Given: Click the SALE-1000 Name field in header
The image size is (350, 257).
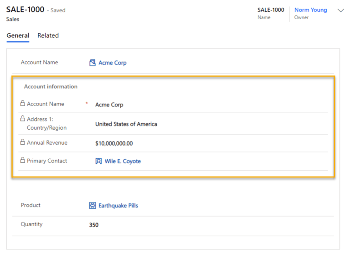Looking at the screenshot, I should click(271, 10).
